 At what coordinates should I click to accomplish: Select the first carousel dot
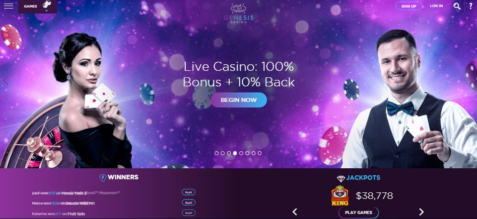(217, 153)
